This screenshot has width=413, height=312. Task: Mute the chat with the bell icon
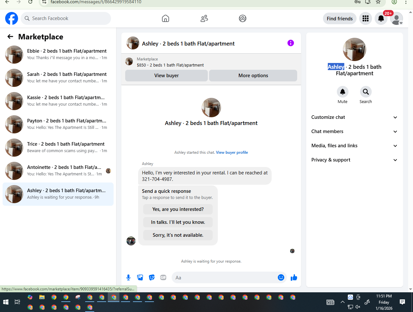coord(343,92)
